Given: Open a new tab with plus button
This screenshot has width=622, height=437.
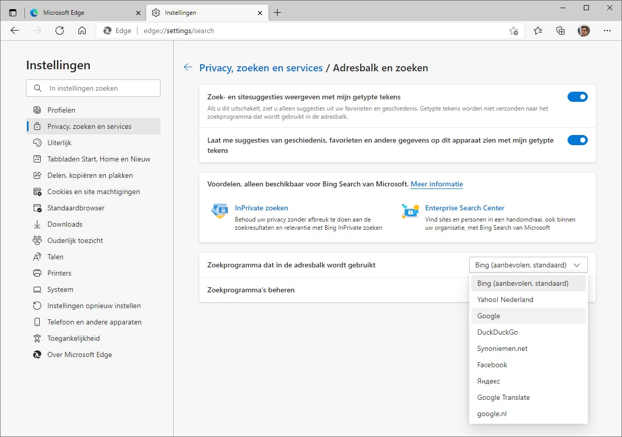Looking at the screenshot, I should tap(278, 13).
